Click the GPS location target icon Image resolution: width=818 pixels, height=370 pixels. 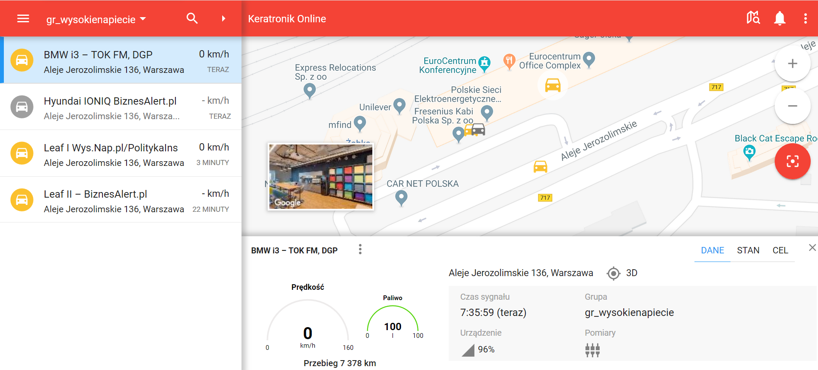pos(614,273)
